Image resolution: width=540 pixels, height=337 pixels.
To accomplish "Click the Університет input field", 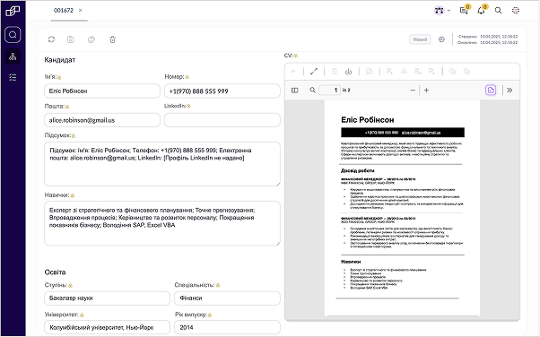I will point(107,327).
